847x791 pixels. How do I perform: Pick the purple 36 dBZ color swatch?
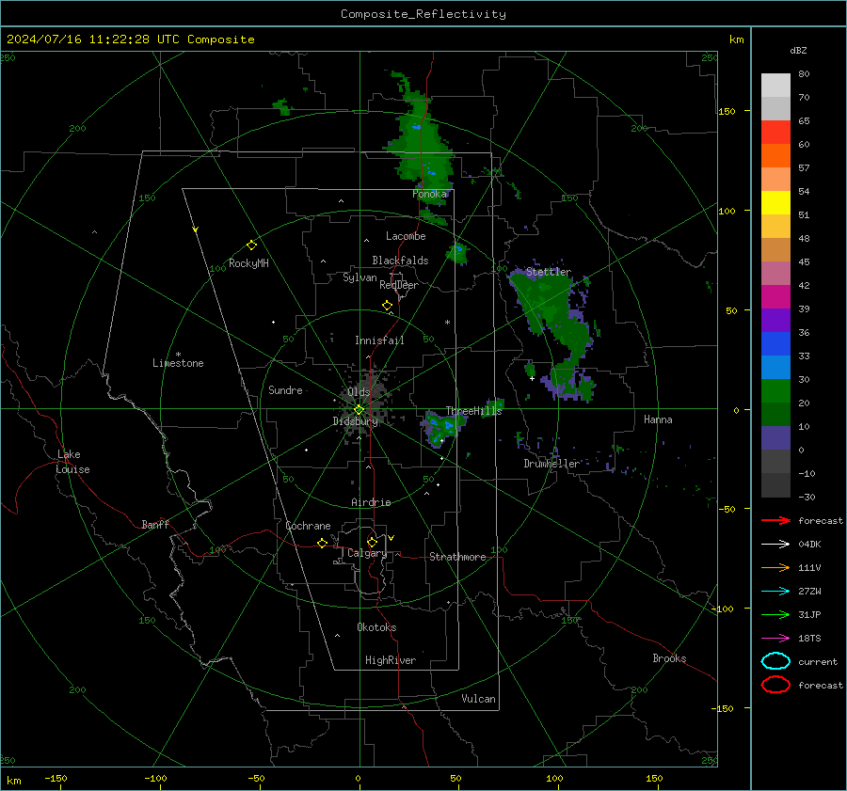[x=775, y=321]
